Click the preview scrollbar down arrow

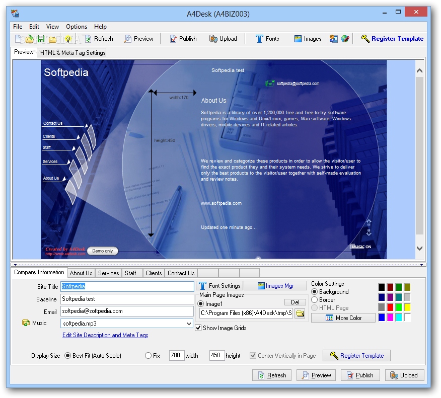click(x=419, y=248)
